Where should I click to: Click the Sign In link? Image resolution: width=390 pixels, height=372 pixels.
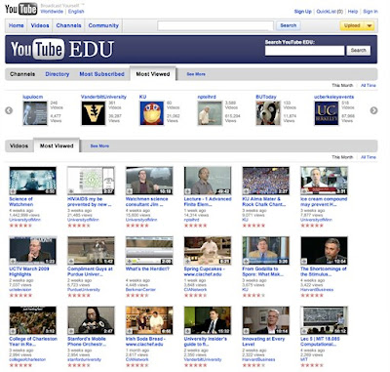pos(370,12)
